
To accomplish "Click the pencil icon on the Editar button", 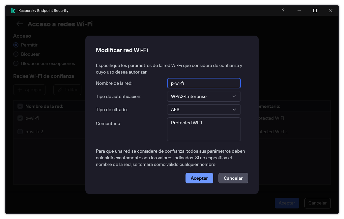I will [60, 89].
